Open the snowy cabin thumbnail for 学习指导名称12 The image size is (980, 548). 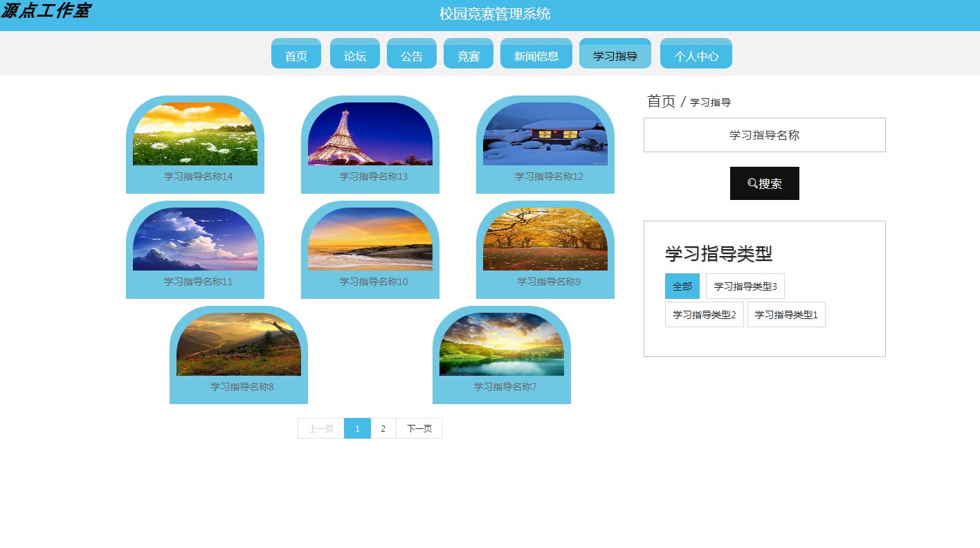(x=545, y=134)
